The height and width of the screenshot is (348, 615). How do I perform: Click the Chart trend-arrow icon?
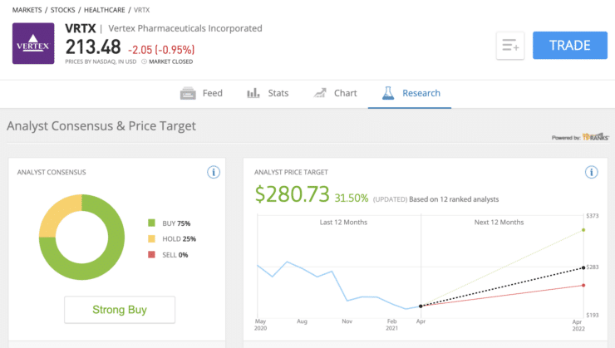click(x=320, y=93)
